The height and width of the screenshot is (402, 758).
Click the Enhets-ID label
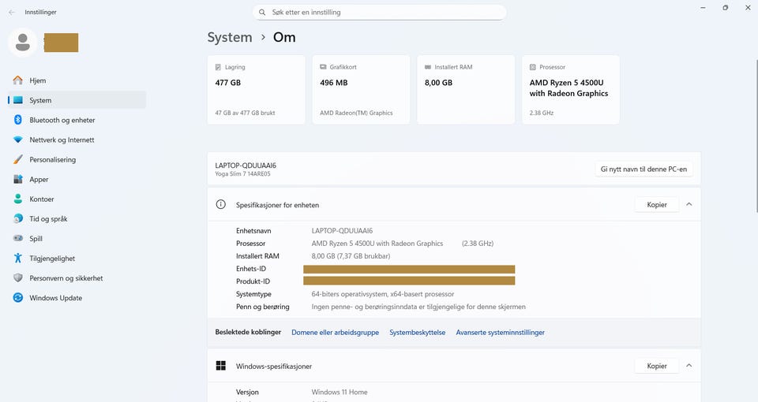251,269
